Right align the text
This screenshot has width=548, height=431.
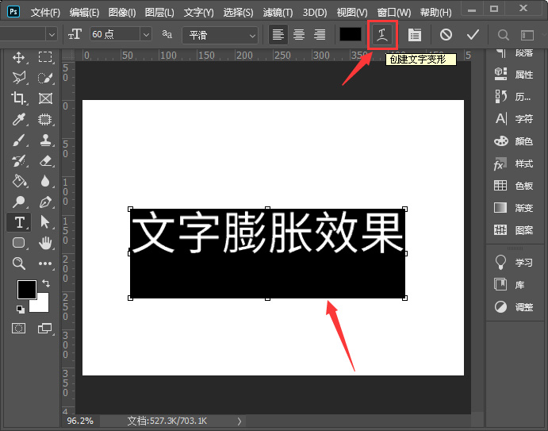pos(320,34)
